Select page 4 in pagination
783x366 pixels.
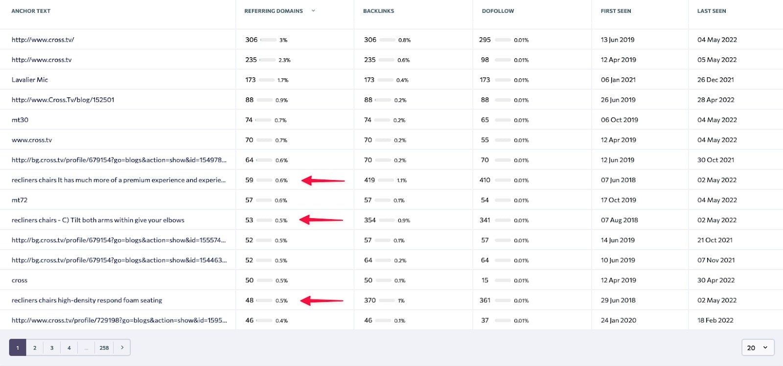pyautogui.click(x=69, y=347)
